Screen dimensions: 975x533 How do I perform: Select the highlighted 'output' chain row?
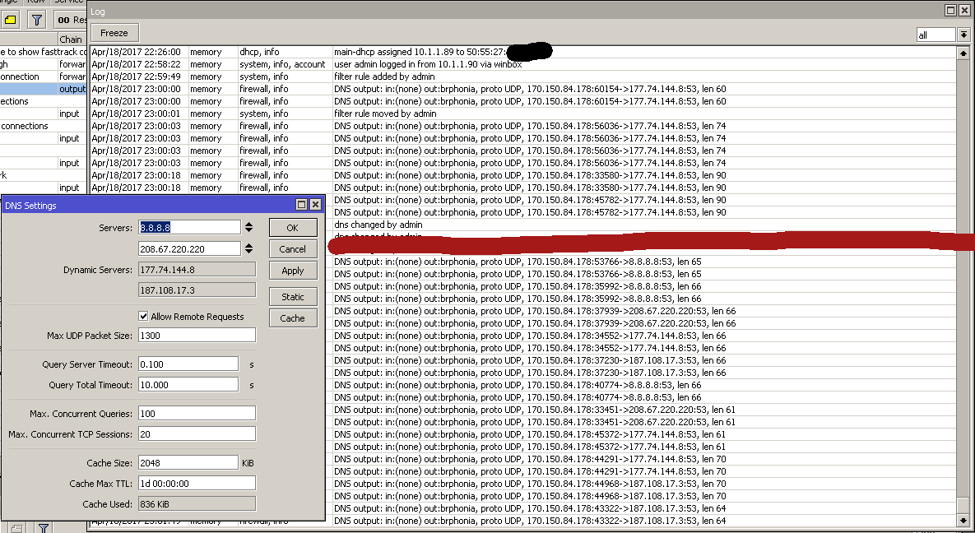tap(44, 89)
